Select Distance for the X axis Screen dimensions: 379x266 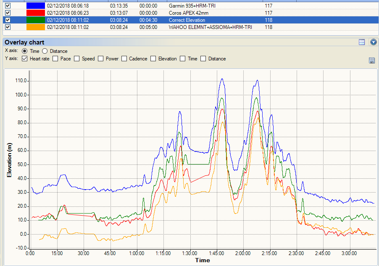[x=45, y=51]
